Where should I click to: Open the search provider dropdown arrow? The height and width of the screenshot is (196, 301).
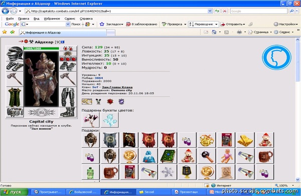297,11
